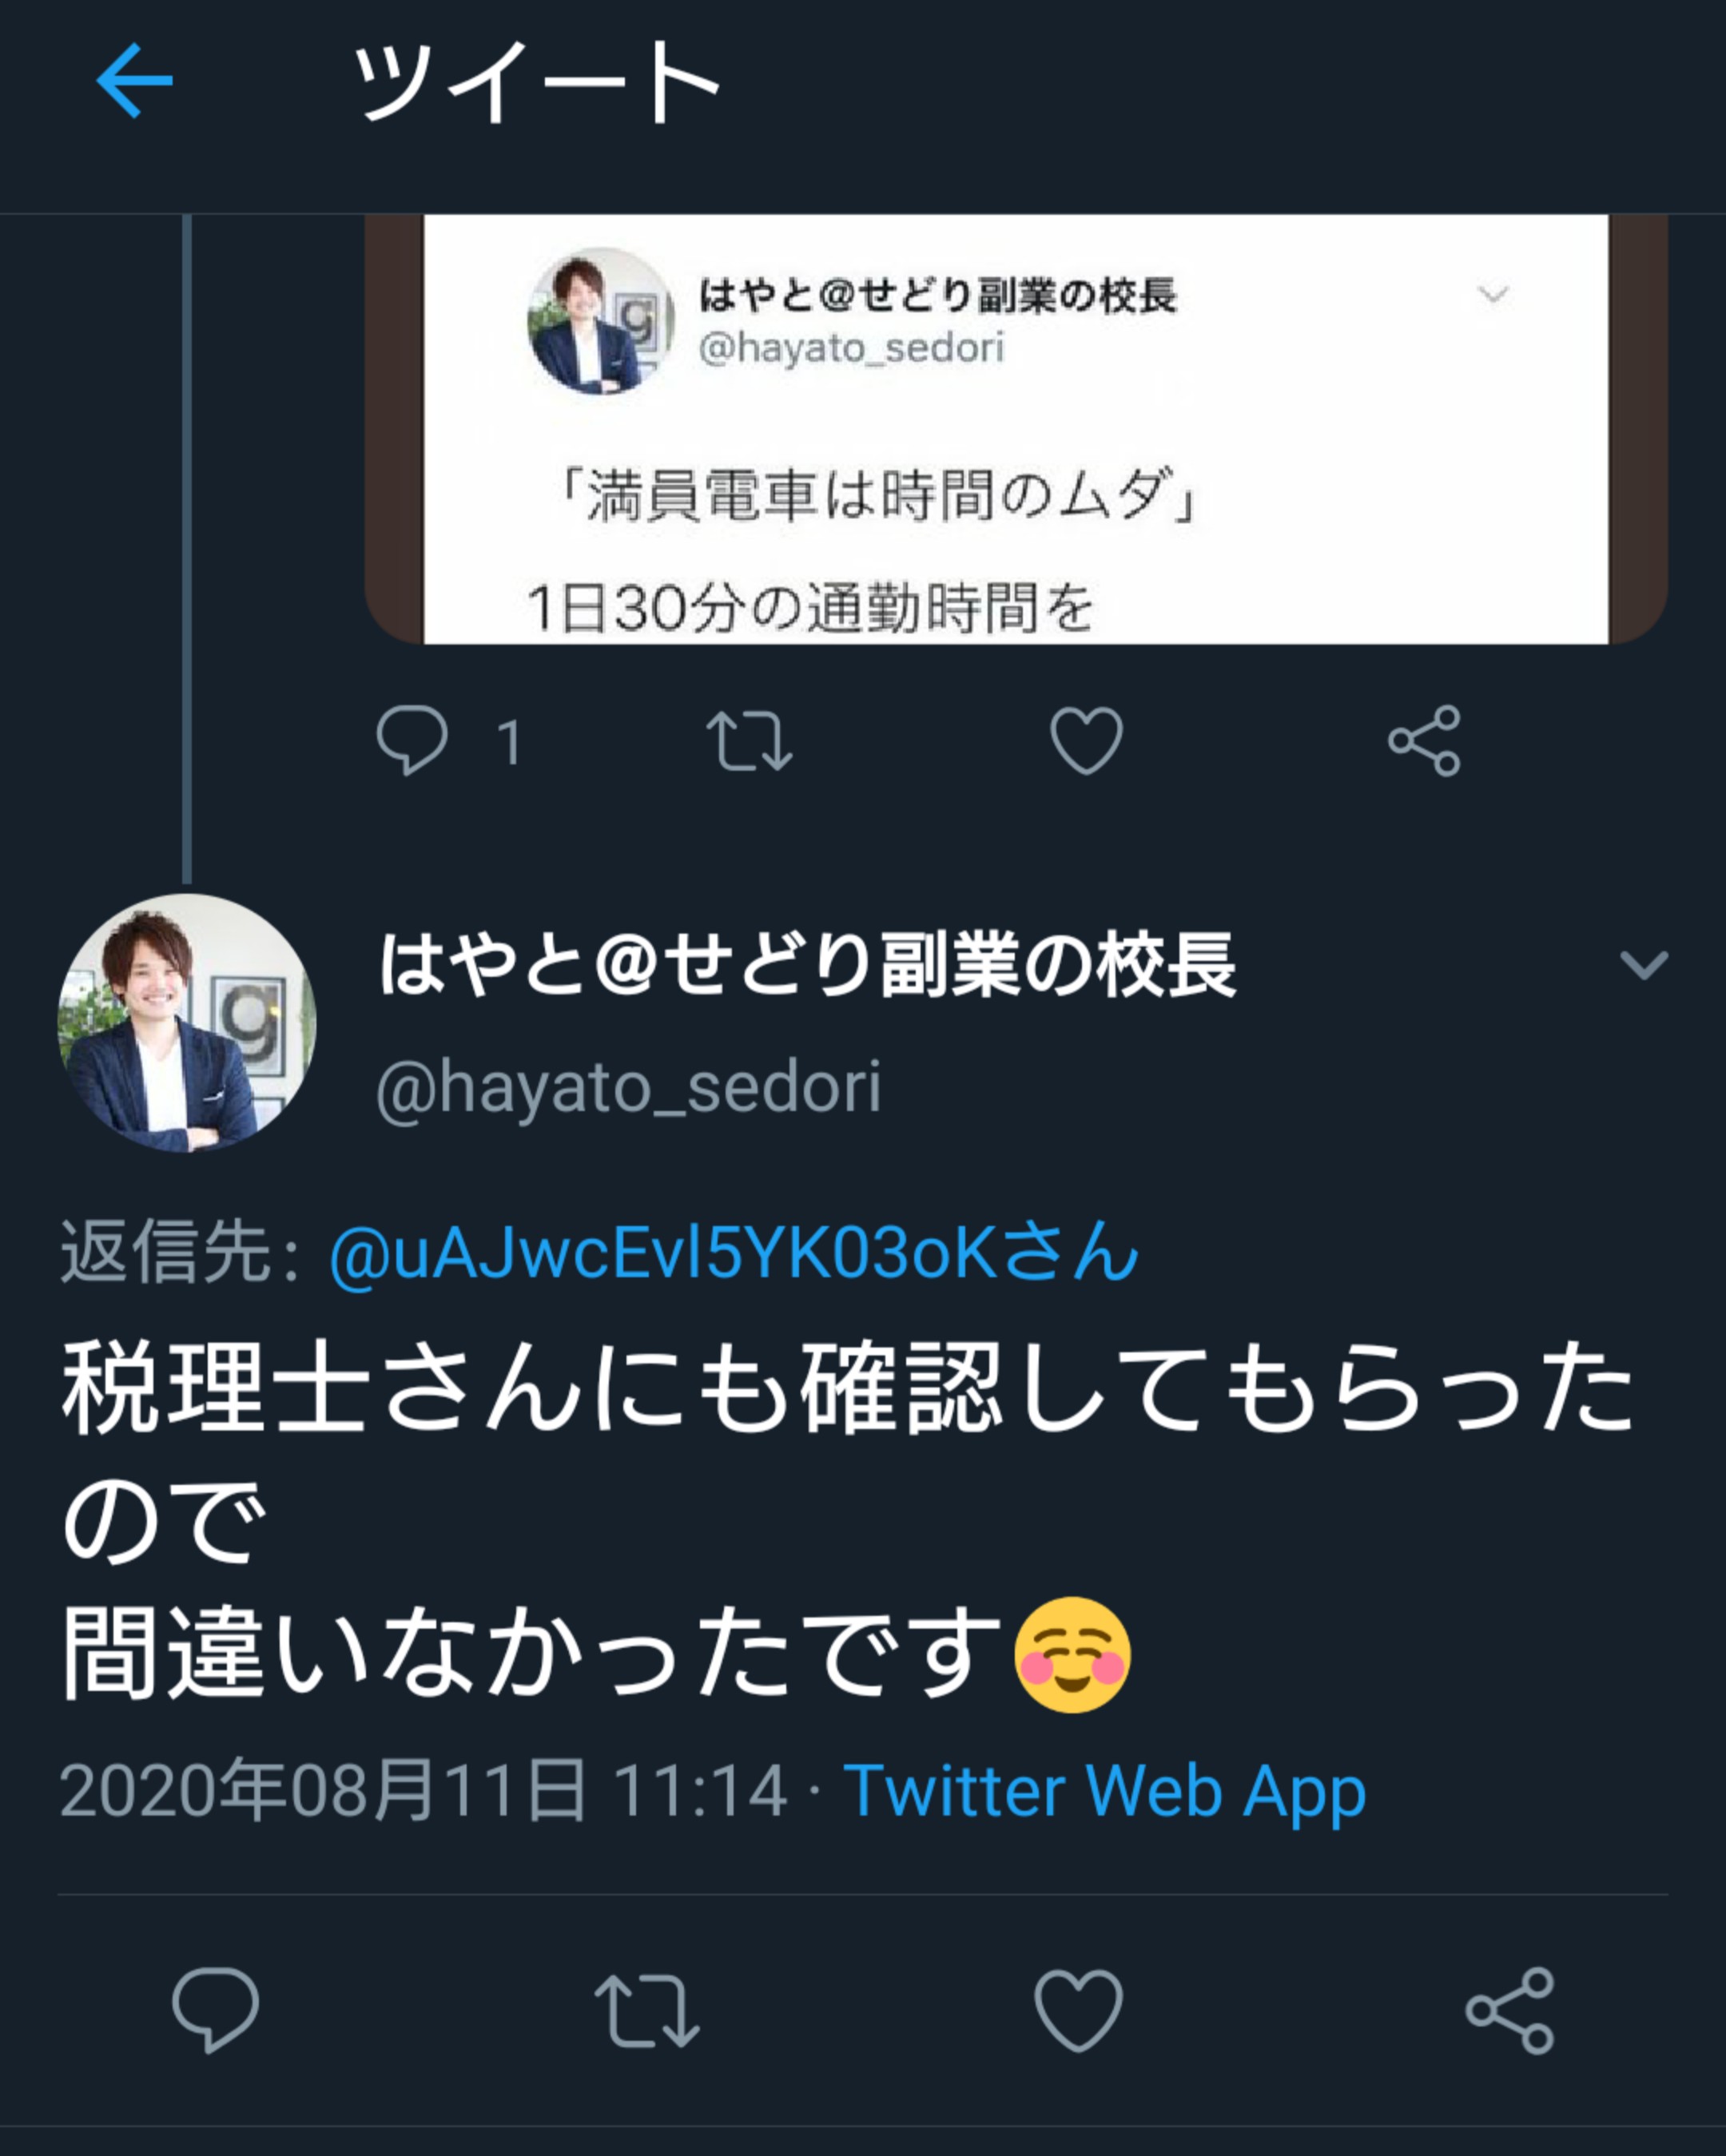Open main tweet options chevron
Viewport: 1726px width, 2156px height.
[1643, 965]
